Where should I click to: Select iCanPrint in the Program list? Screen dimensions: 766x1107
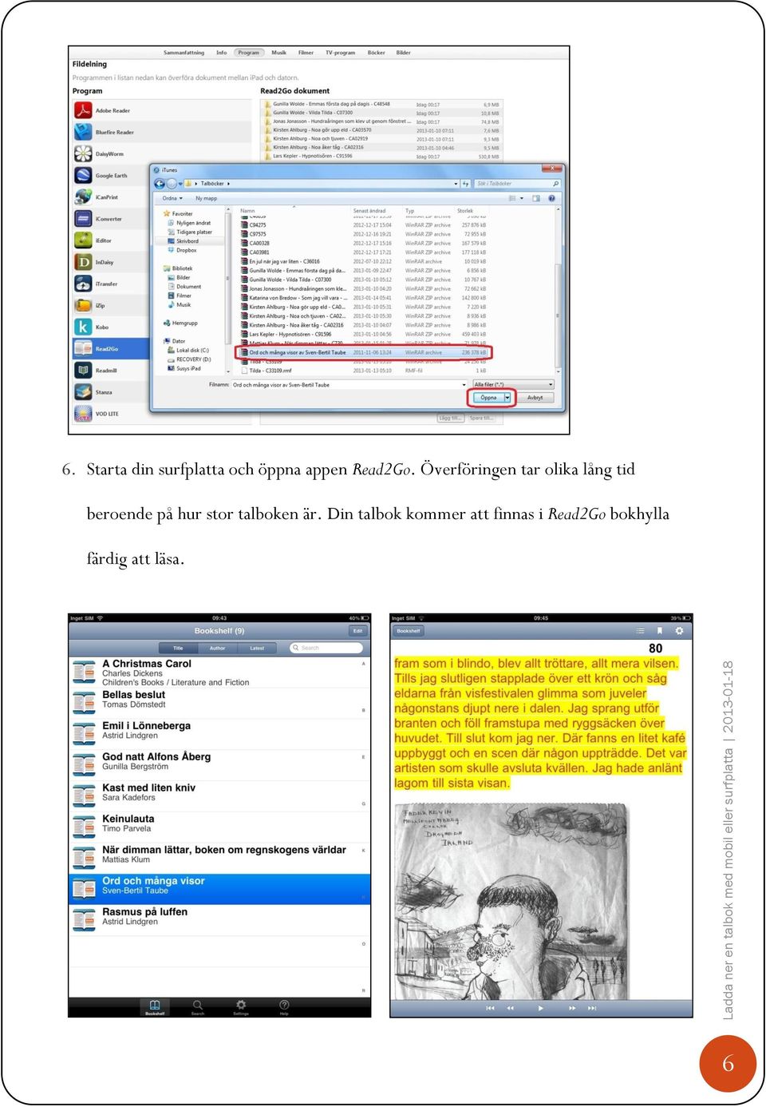point(111,197)
